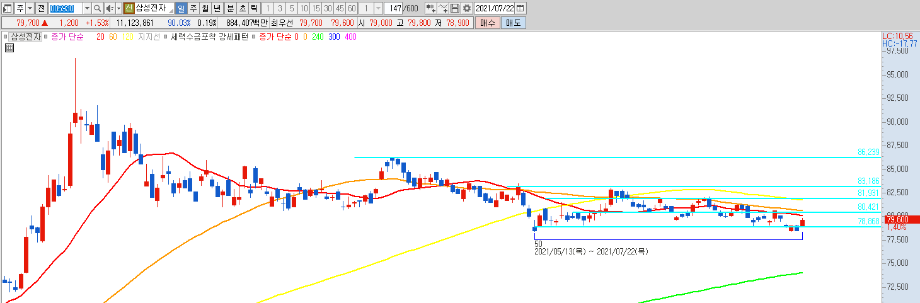Select interval button 5
920x303 pixels.
coord(292,8)
